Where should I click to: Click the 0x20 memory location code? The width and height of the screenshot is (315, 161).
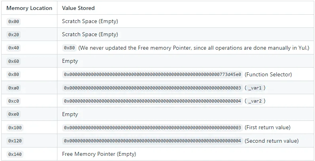pos(13,35)
